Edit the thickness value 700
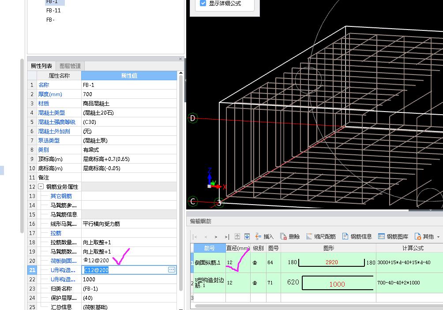Screen dimensions: 443x310 [x=129, y=94]
